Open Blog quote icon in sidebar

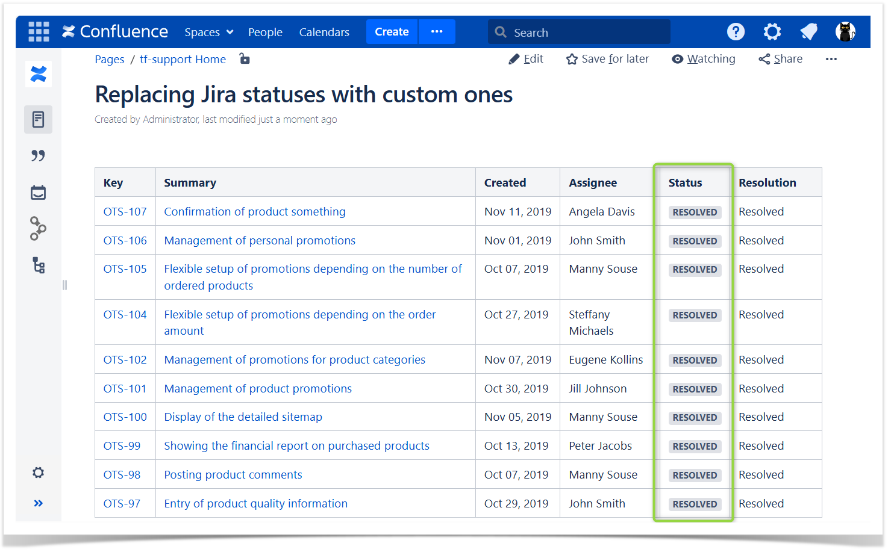click(x=39, y=156)
